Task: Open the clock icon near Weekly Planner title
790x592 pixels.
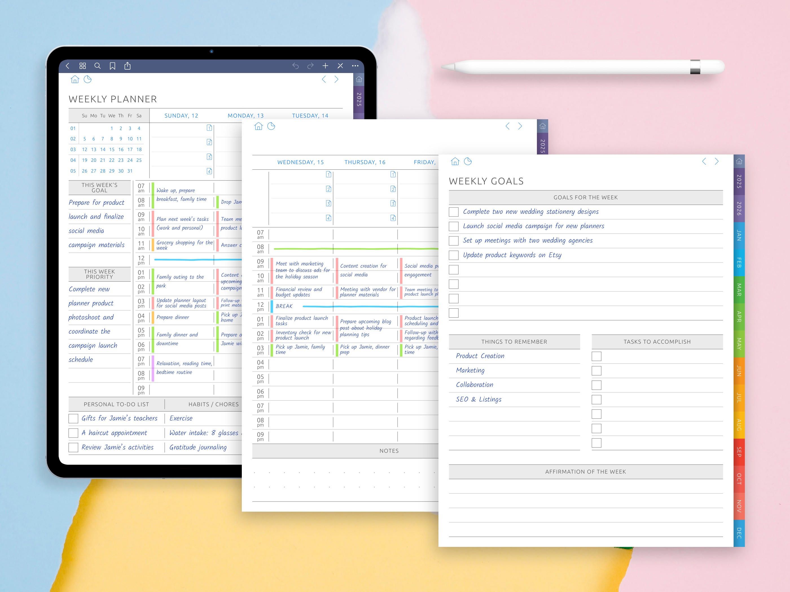Action: coord(87,79)
